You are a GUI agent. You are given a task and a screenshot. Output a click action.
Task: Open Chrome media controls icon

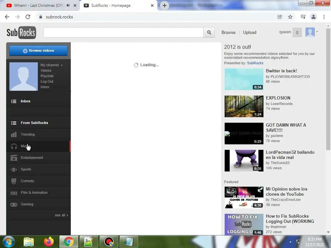[x=303, y=17]
